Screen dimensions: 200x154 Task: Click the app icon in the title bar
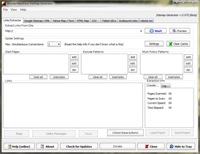4,3
